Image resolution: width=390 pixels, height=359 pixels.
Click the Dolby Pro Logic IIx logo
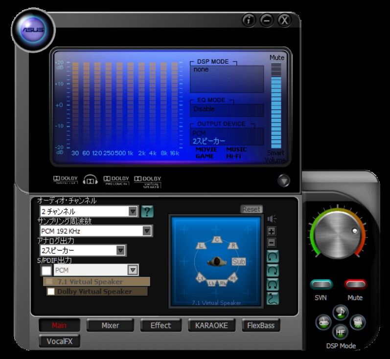116,181
